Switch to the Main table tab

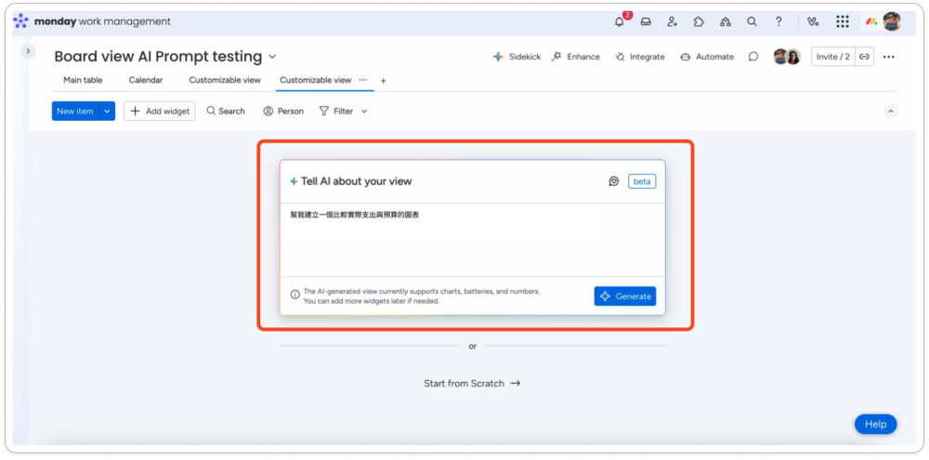point(83,81)
